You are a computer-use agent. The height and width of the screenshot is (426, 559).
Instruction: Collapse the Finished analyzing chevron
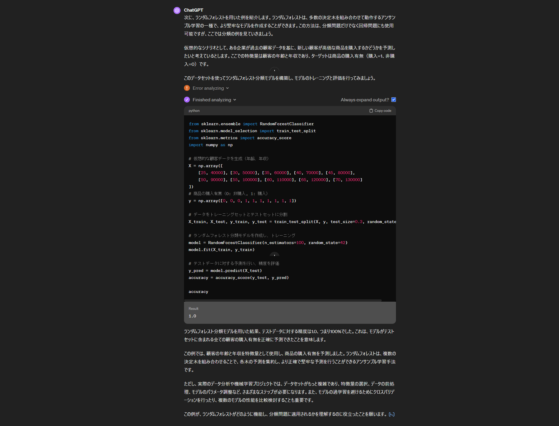click(235, 100)
